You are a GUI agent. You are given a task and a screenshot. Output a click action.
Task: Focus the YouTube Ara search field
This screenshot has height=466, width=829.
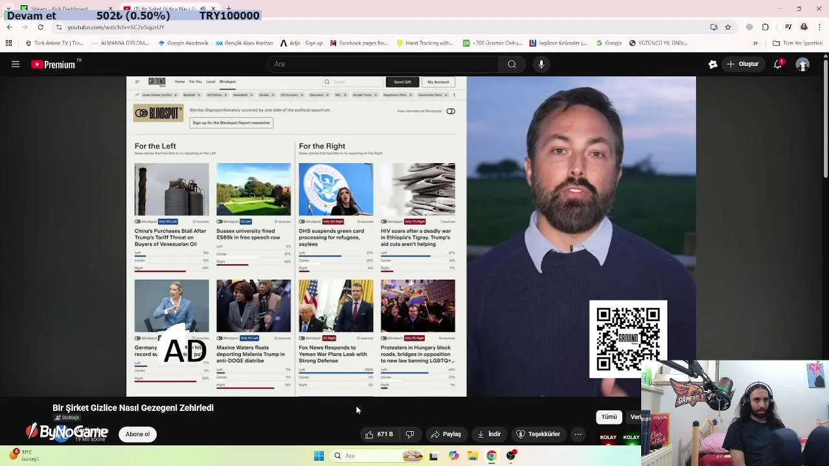click(383, 64)
